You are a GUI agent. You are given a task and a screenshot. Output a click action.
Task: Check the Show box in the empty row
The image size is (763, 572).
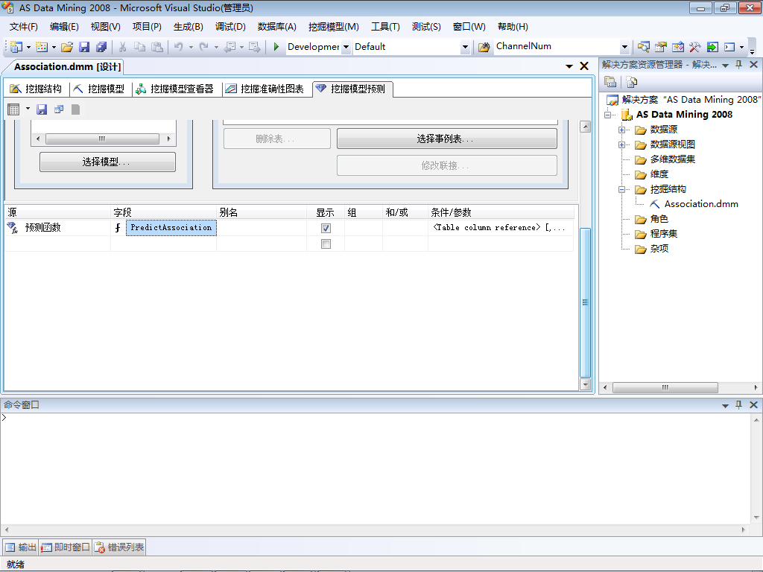(x=326, y=244)
